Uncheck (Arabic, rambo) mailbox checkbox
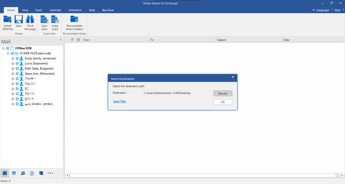Screen dimensions: 345x184 coord(17,104)
